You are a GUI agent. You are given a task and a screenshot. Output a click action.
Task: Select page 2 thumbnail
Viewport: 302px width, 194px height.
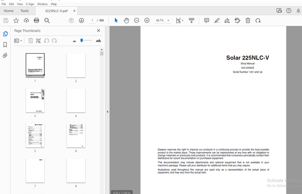click(x=76, y=65)
